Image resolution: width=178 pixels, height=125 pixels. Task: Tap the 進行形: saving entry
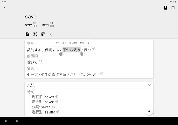[x=43, y=112]
